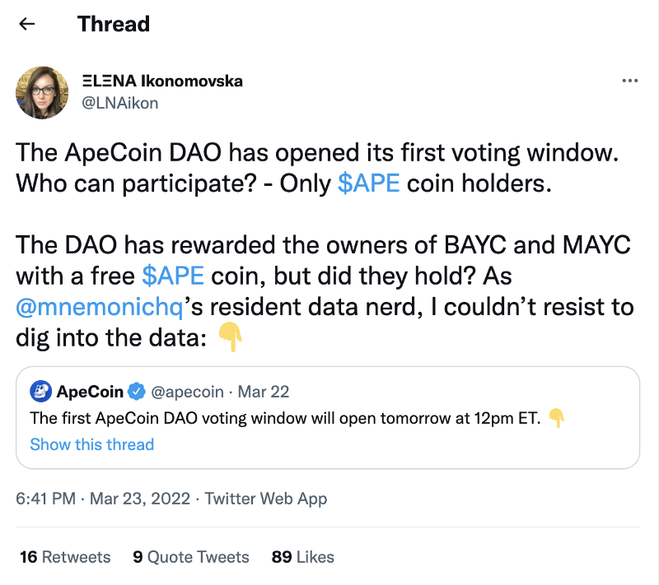The height and width of the screenshot is (585, 659).
Task: Click Elena Ikonomovska's profile picture
Action: [42, 92]
